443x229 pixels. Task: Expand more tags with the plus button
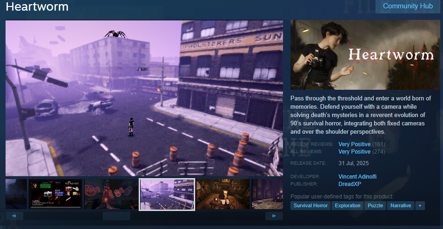tap(420, 205)
